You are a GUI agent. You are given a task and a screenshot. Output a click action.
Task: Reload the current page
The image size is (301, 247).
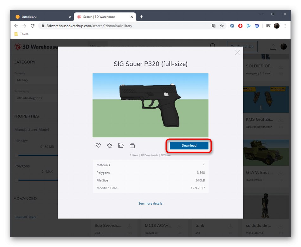coord(32,26)
